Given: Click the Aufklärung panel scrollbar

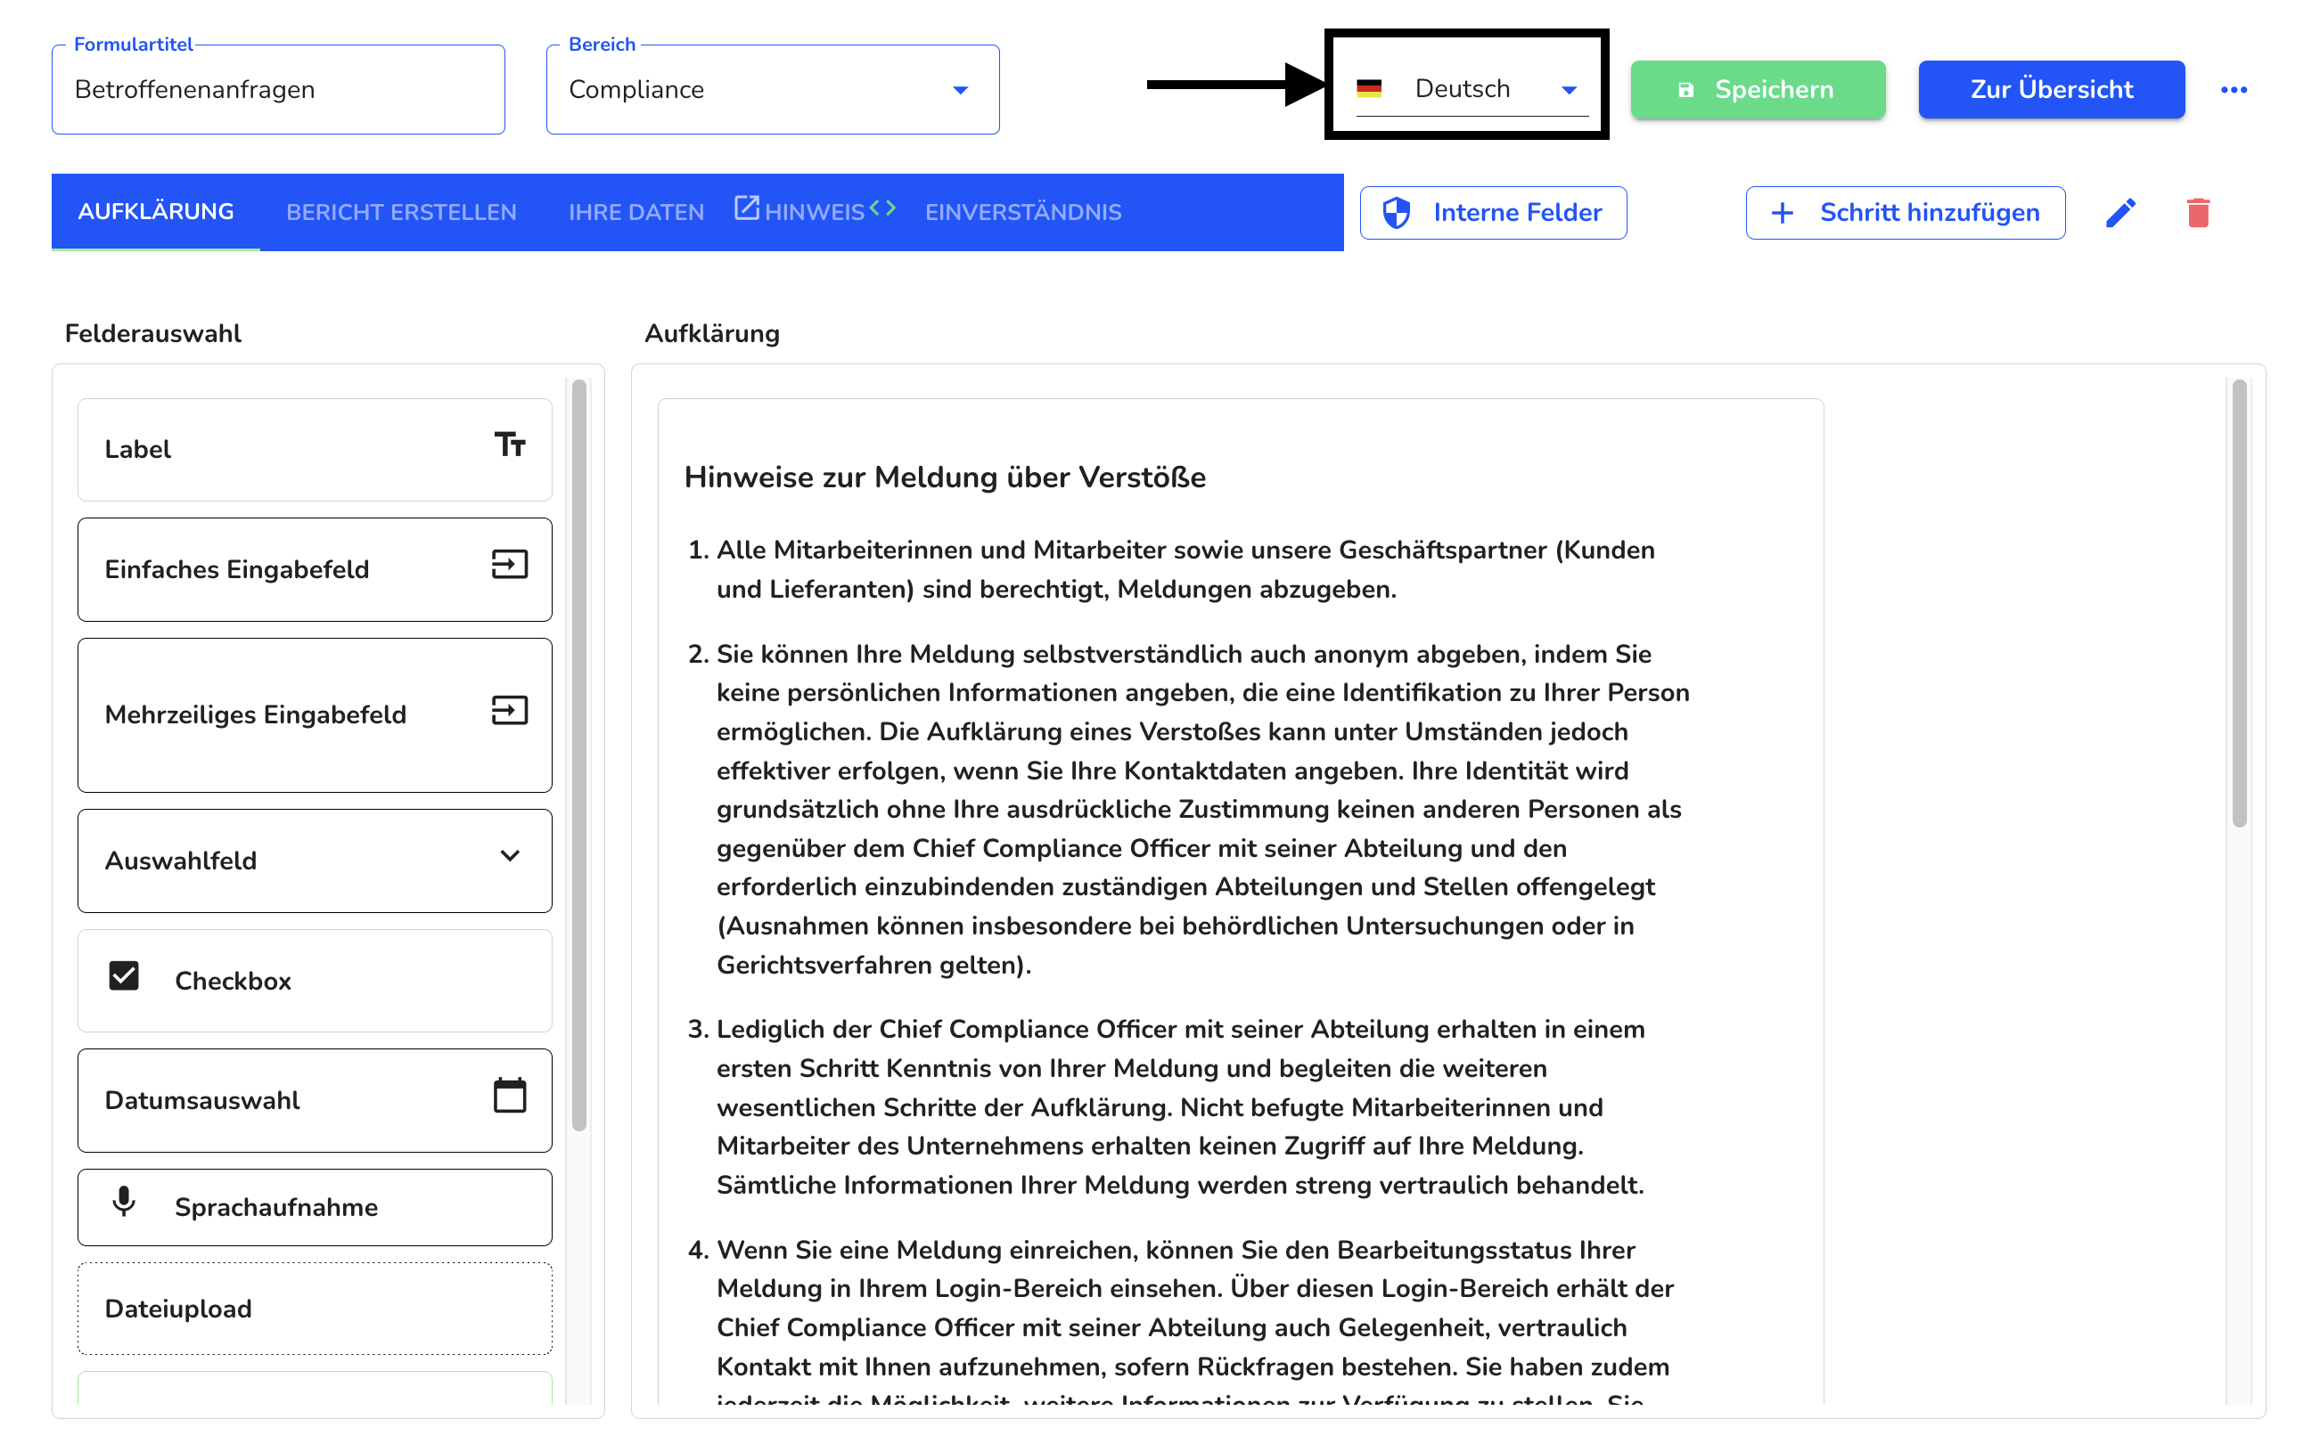Looking at the screenshot, I should click(2240, 603).
